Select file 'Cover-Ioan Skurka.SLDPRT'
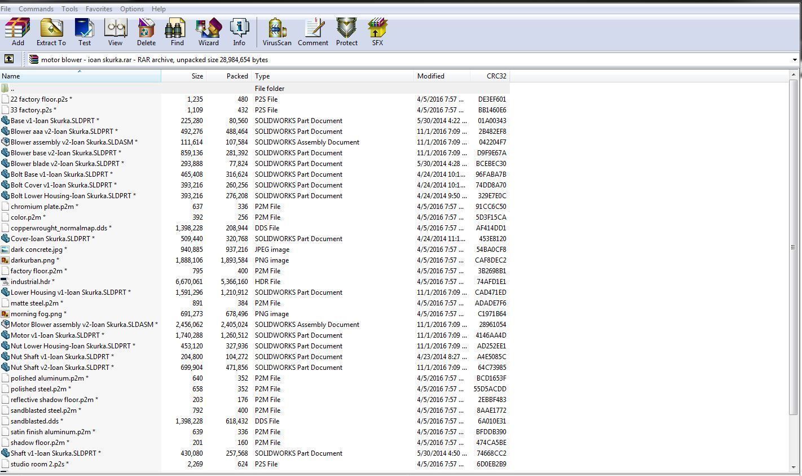The image size is (802, 476). coord(52,238)
